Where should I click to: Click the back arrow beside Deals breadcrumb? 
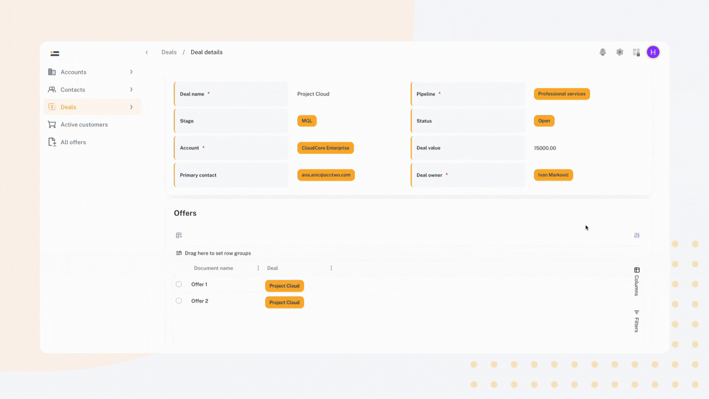(147, 52)
